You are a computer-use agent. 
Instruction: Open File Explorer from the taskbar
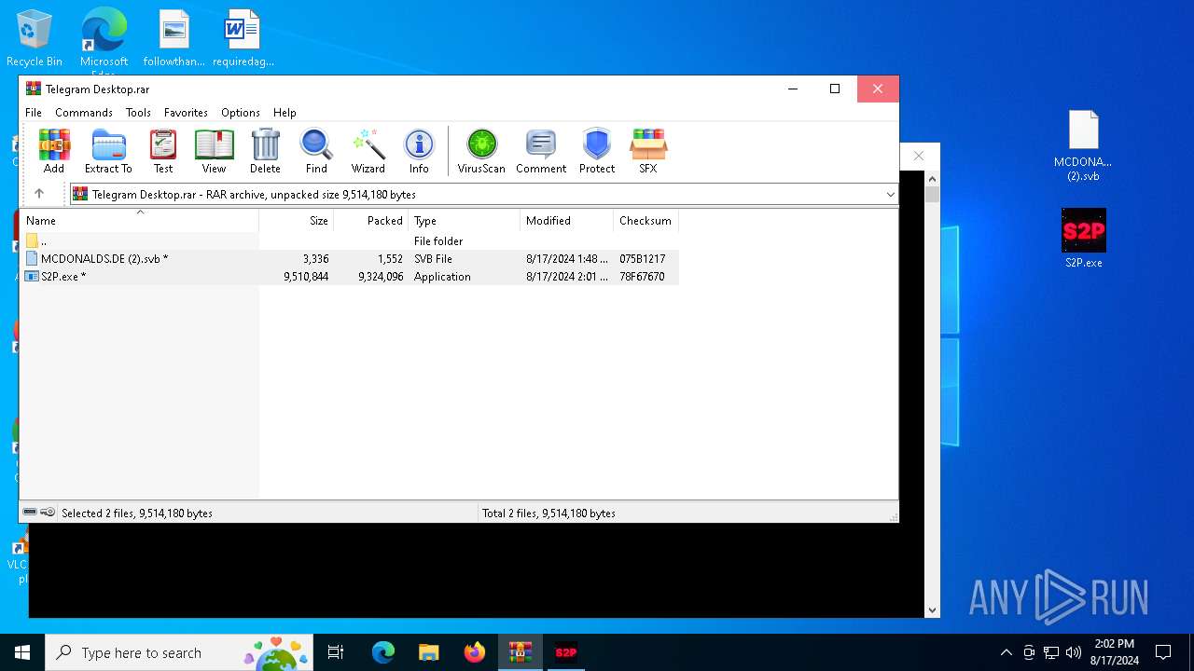pyautogui.click(x=428, y=652)
